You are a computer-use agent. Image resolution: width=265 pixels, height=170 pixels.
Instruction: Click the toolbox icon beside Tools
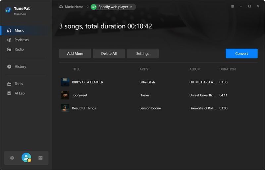pyautogui.click(x=9, y=84)
